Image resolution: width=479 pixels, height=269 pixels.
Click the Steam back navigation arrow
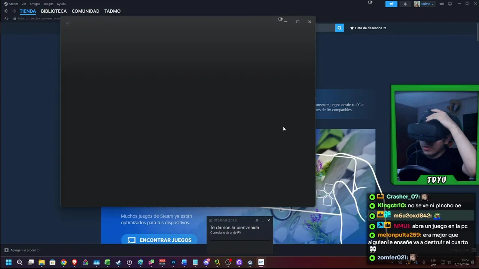click(x=6, y=11)
